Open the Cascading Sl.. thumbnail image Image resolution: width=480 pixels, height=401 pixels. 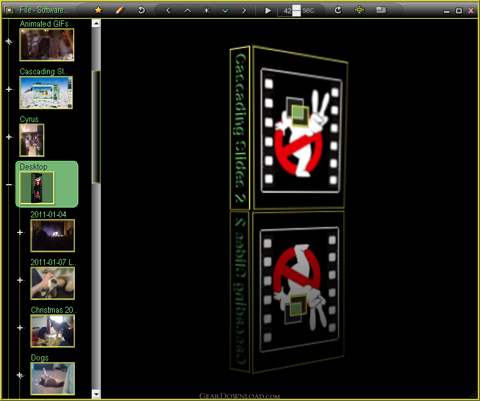[46, 93]
